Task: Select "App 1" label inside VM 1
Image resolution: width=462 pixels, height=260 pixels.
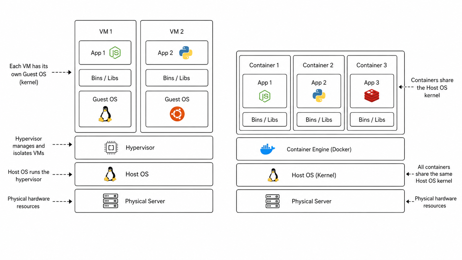Action: 98,53
